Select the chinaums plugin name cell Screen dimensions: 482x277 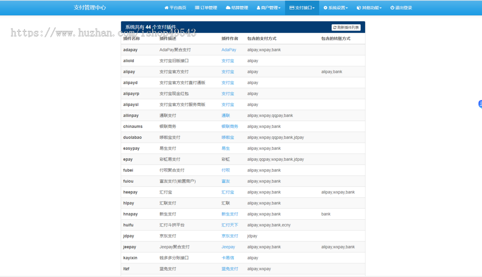pos(133,127)
